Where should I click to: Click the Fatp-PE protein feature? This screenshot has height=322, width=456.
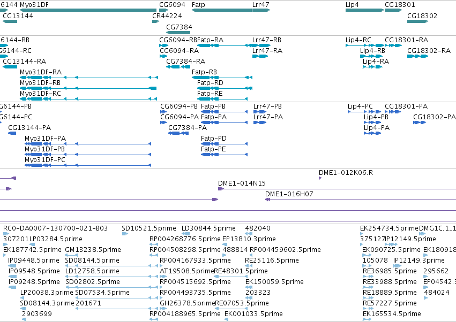click(x=224, y=155)
